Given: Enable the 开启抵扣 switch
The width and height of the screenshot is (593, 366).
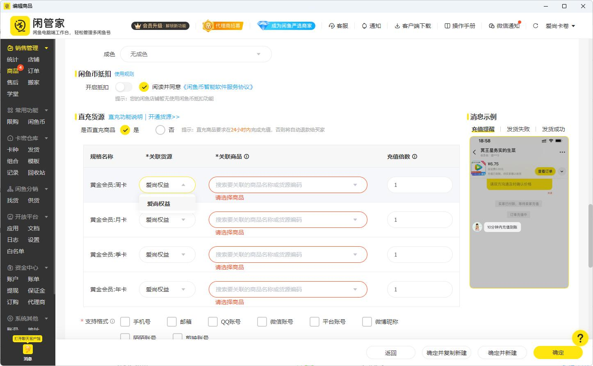Looking at the screenshot, I should point(123,87).
